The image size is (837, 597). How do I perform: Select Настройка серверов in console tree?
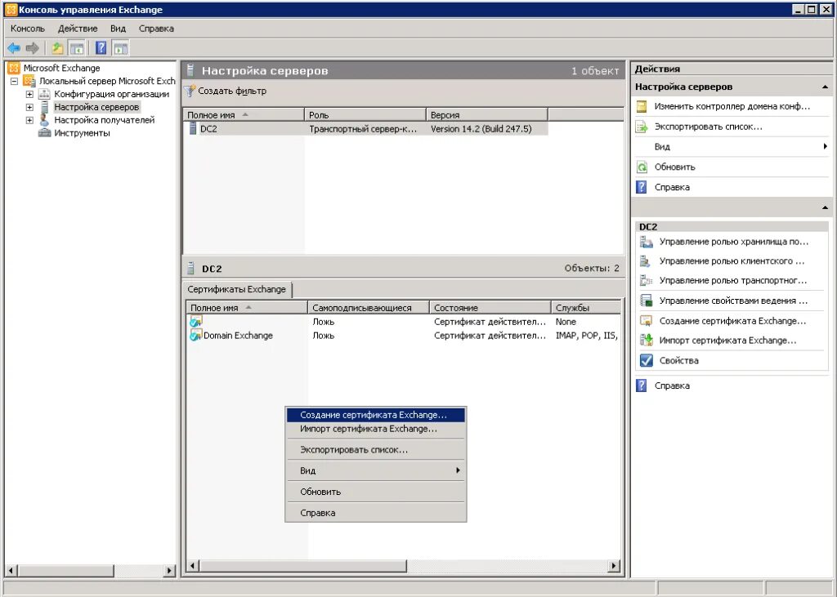96,107
